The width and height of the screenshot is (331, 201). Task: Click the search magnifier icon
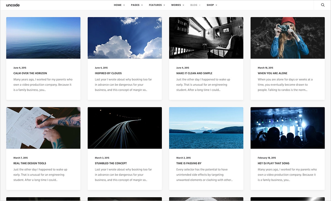click(x=322, y=5)
